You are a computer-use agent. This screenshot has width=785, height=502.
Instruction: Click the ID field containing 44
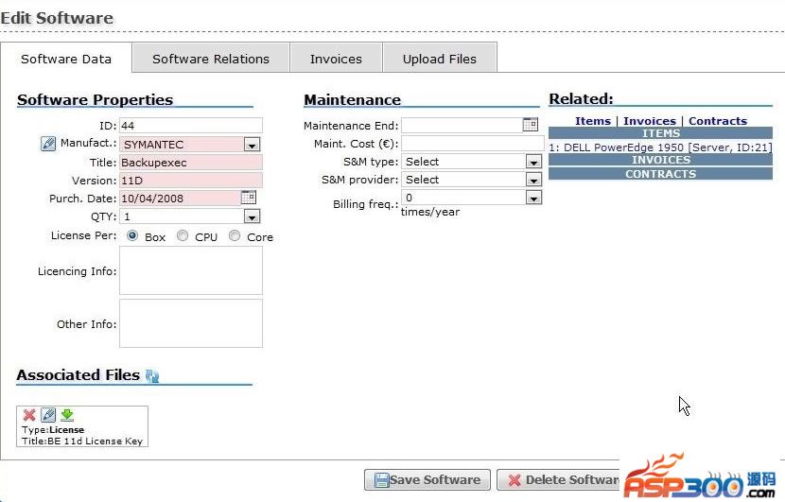point(191,125)
